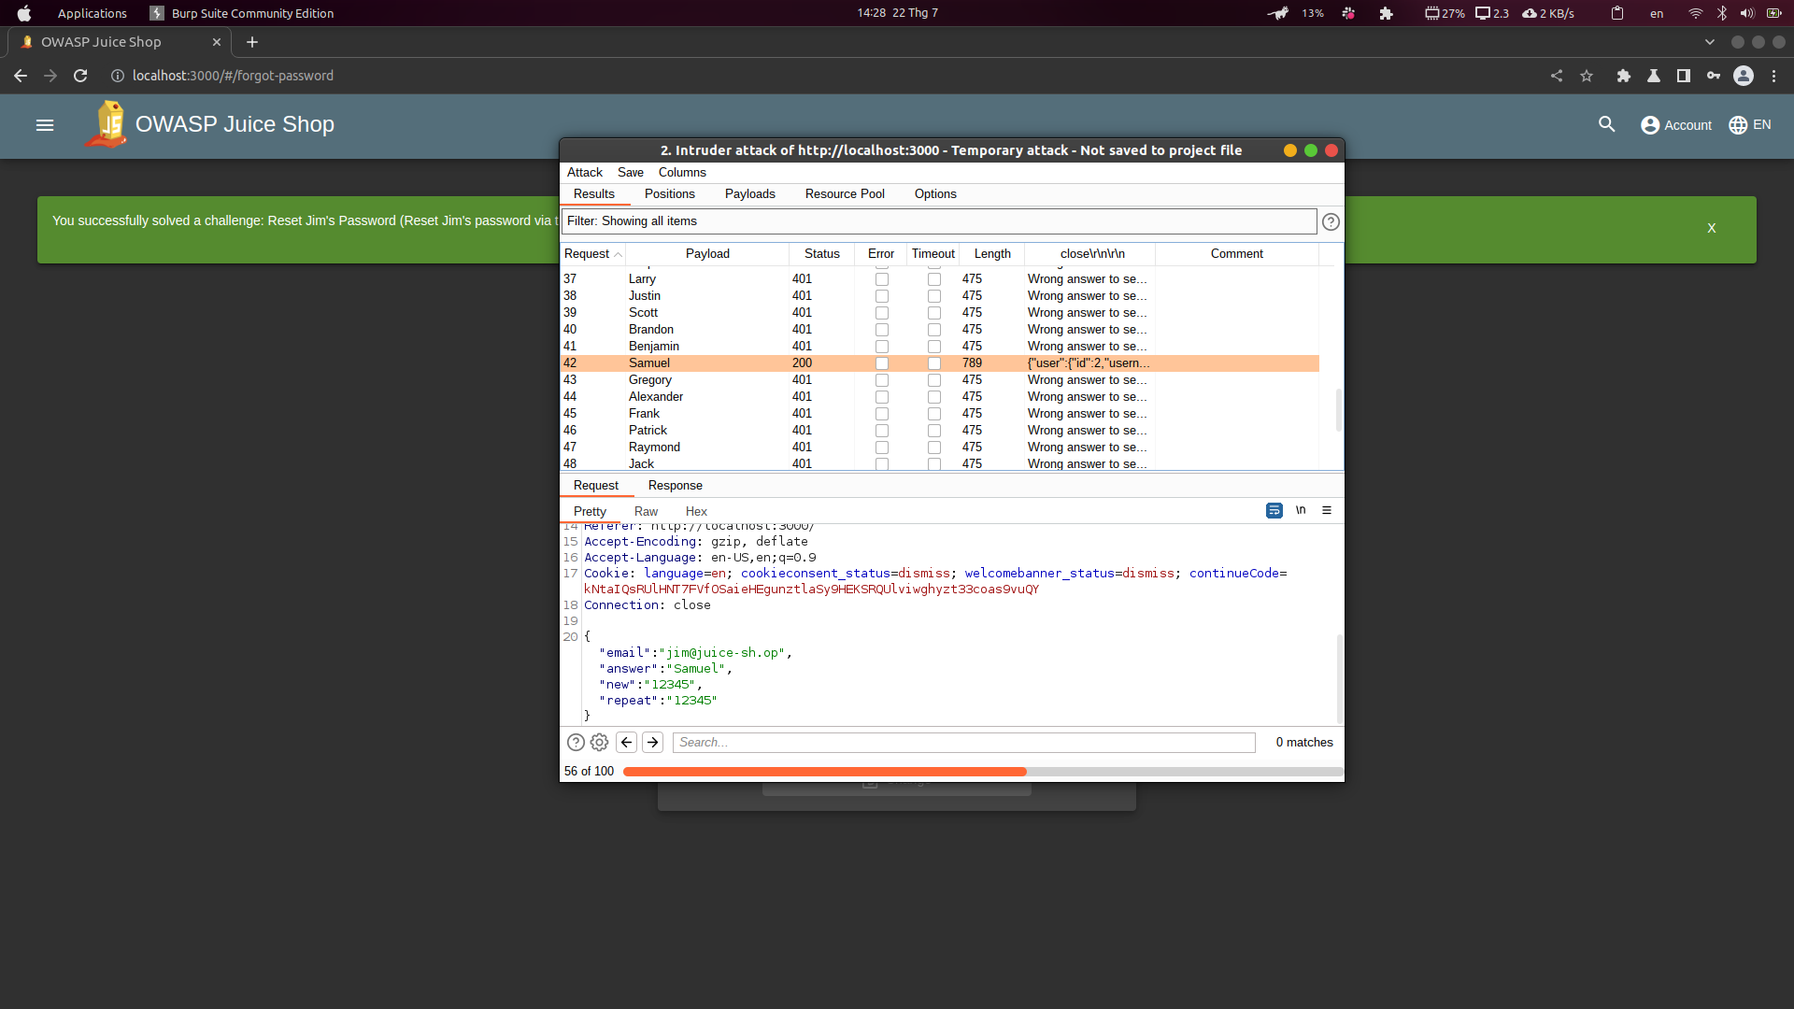Open the Save menu in Intruder window

[631, 173]
